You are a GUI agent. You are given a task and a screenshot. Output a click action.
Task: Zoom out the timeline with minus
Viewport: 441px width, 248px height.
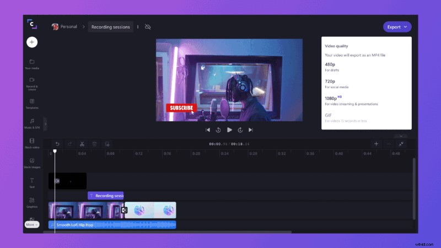point(389,144)
